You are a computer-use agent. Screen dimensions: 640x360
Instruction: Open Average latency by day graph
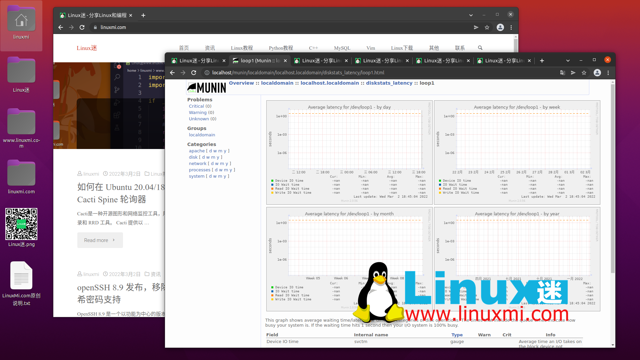[349, 153]
